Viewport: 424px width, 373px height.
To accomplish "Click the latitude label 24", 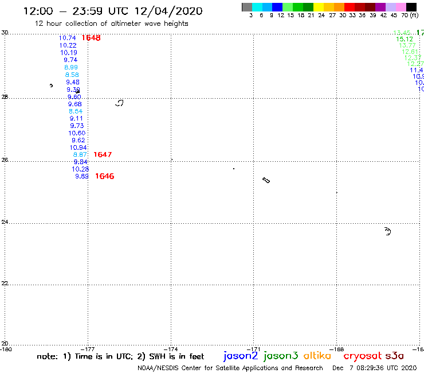I will point(5,222).
